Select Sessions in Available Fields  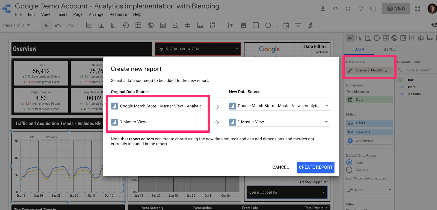pos(414,94)
